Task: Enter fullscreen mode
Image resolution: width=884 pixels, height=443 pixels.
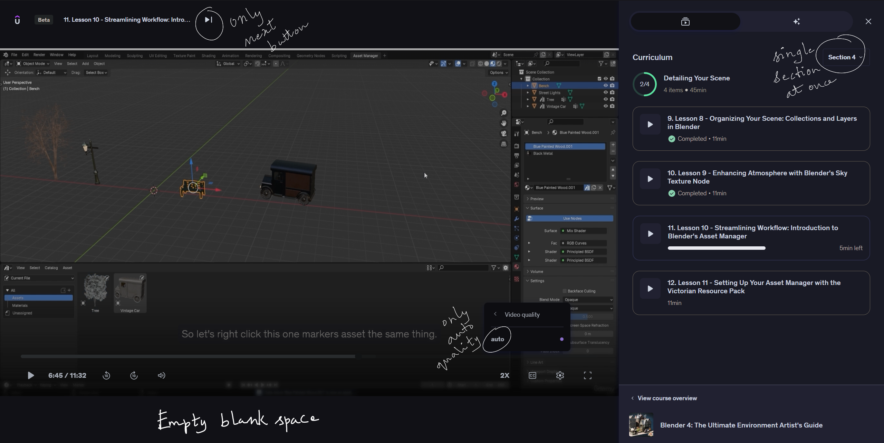Action: (x=587, y=375)
